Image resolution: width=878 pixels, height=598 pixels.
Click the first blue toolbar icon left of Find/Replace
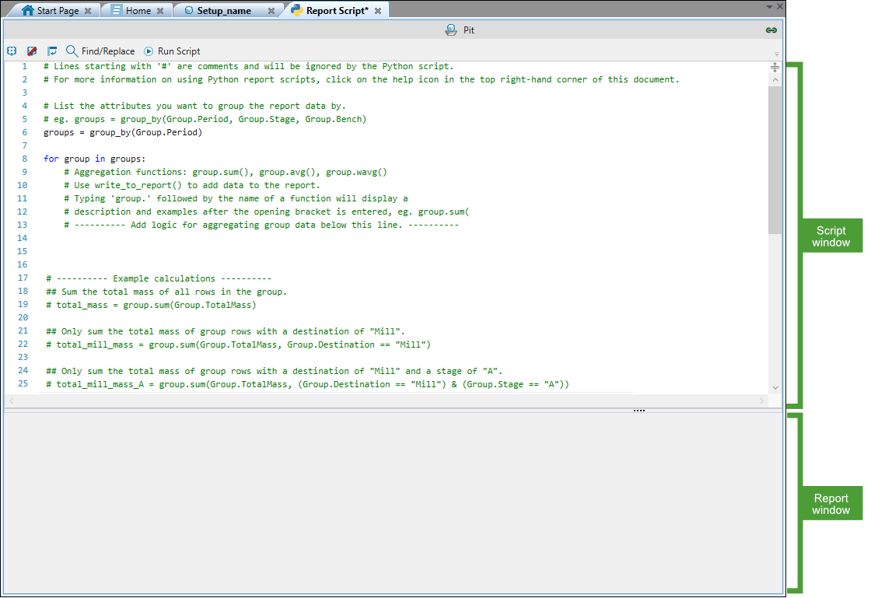pos(12,51)
